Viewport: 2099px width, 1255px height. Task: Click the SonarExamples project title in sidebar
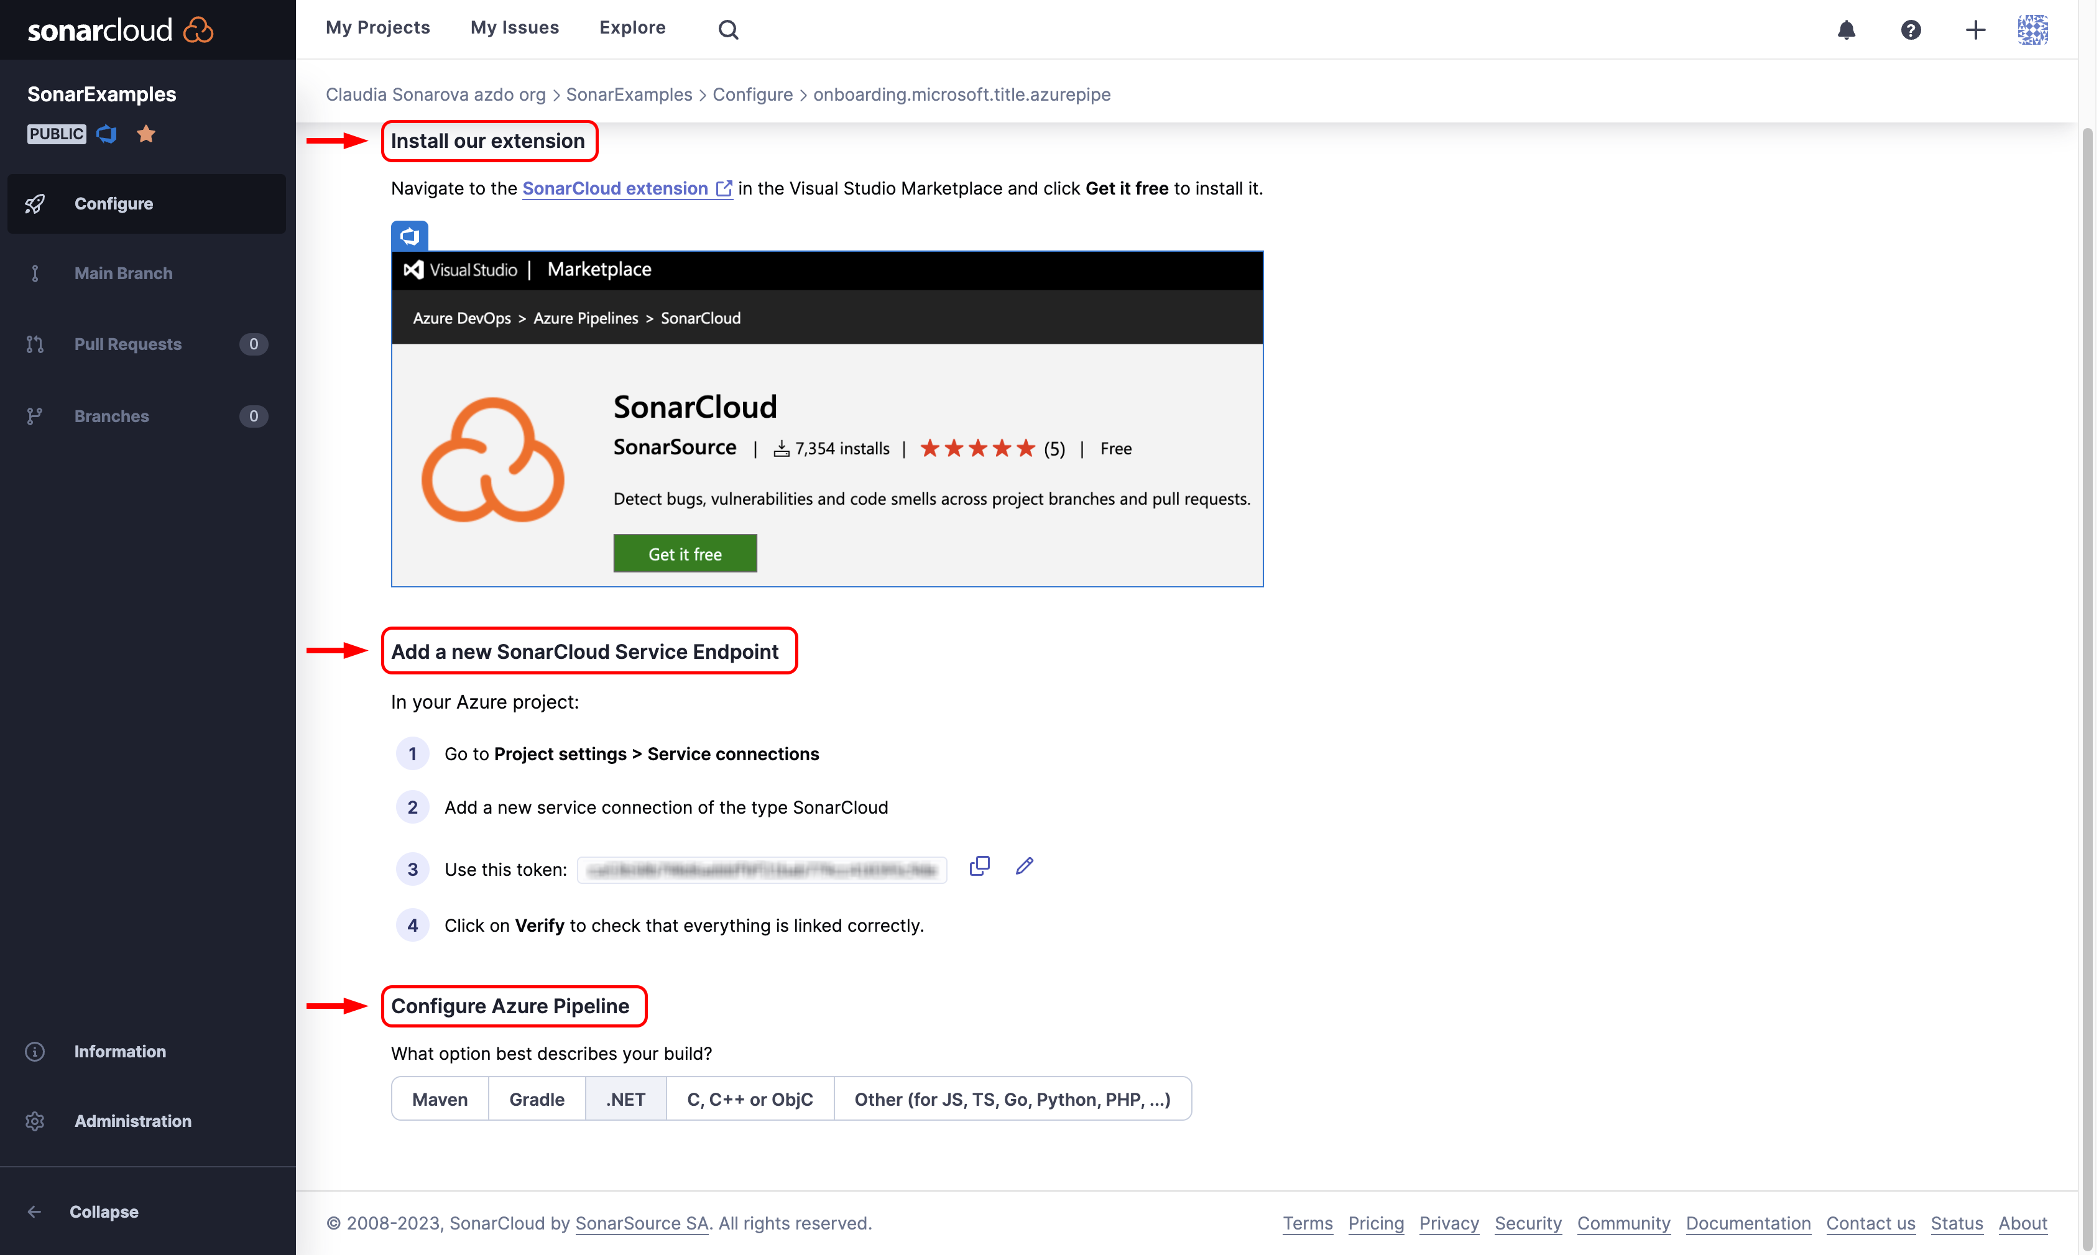coord(101,94)
